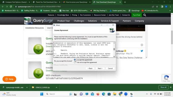Open the Pricing link

click(75, 15)
